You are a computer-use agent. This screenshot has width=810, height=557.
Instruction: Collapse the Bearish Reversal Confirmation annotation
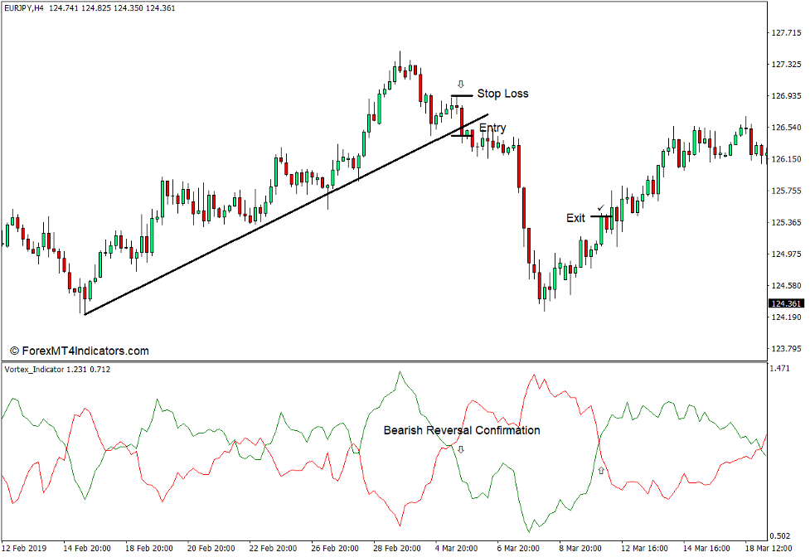pyautogui.click(x=461, y=430)
